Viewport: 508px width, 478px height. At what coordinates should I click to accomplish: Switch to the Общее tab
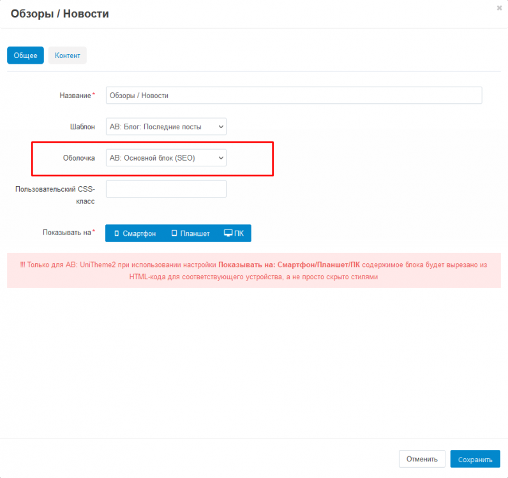(x=26, y=55)
